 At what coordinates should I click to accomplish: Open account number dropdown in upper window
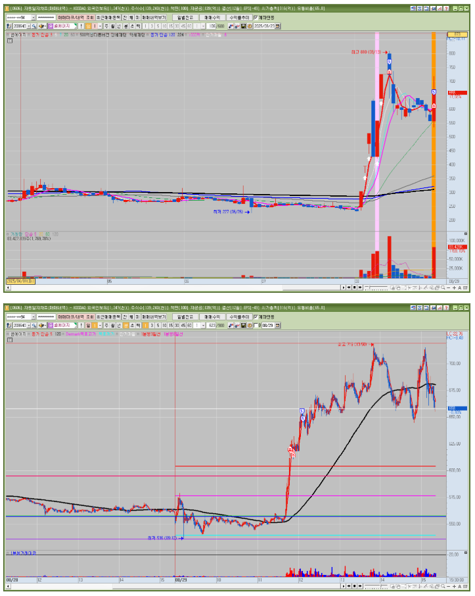[34, 18]
